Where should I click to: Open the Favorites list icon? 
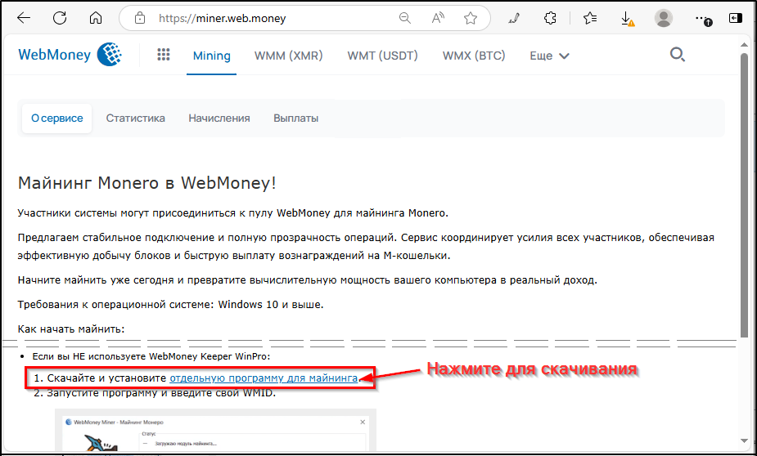(589, 18)
